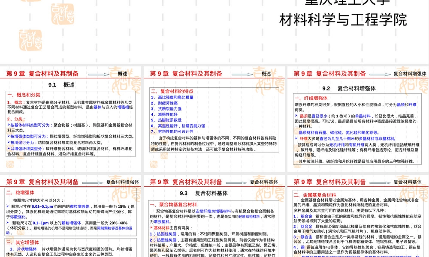Click the title text 材料科学与工程学院

(x=343, y=20)
